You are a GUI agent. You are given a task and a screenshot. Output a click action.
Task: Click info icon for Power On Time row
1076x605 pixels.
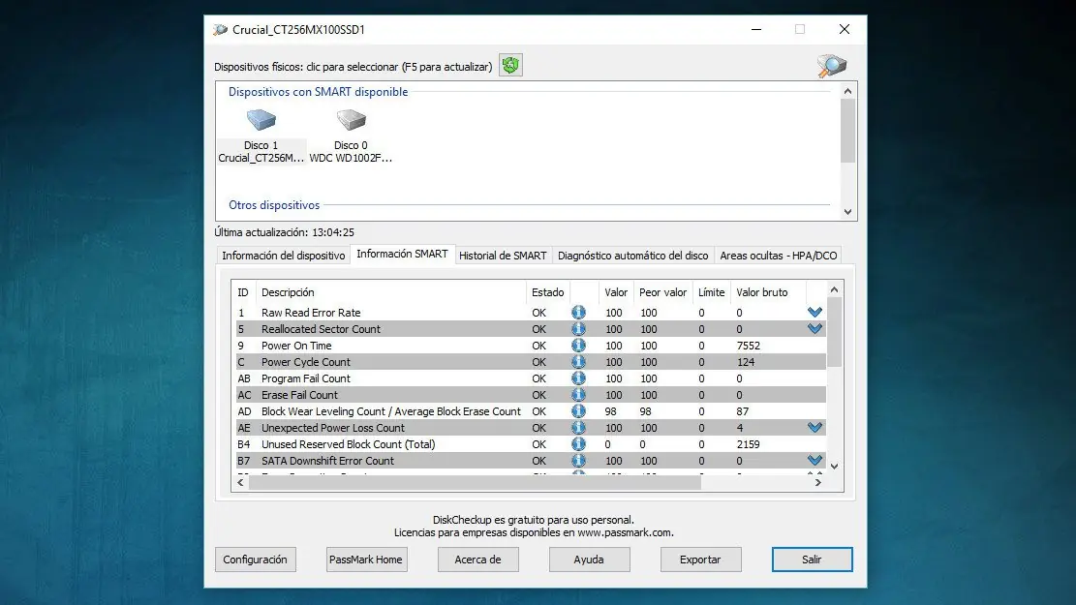(x=578, y=346)
